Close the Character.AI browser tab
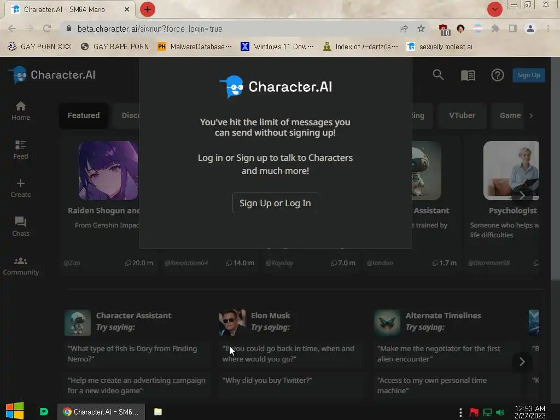This screenshot has width=560, height=420. (x=127, y=10)
